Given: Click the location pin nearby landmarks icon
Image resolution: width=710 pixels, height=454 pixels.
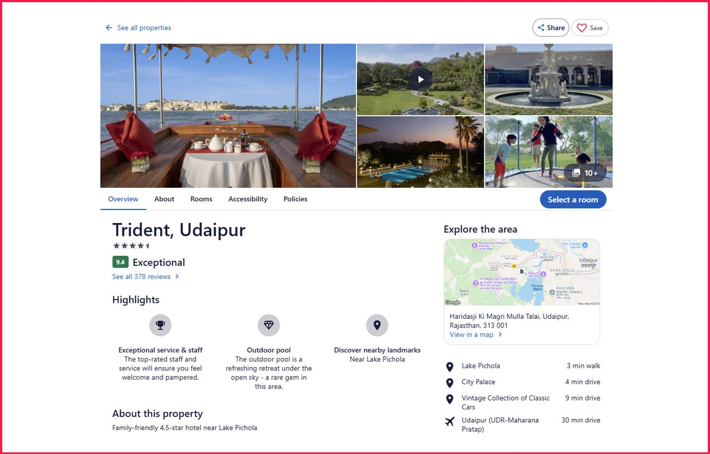Looking at the screenshot, I should [377, 325].
